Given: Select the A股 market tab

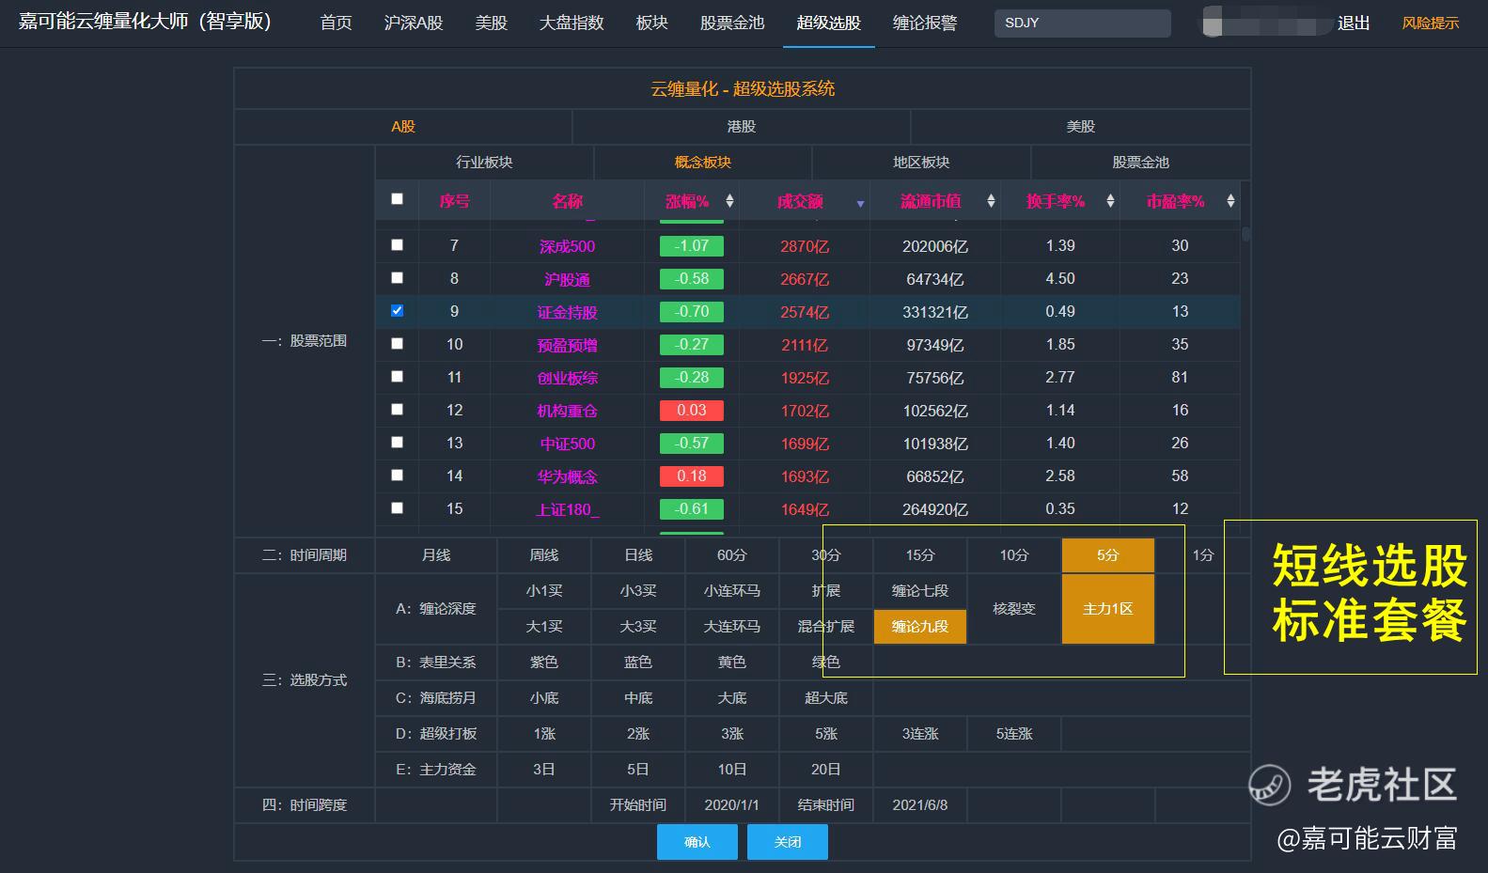Looking at the screenshot, I should click(403, 126).
